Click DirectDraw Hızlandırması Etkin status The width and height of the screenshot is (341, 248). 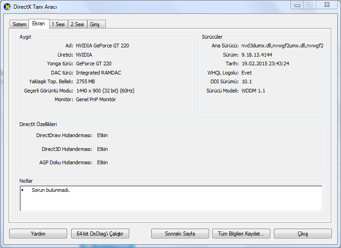(x=102, y=135)
